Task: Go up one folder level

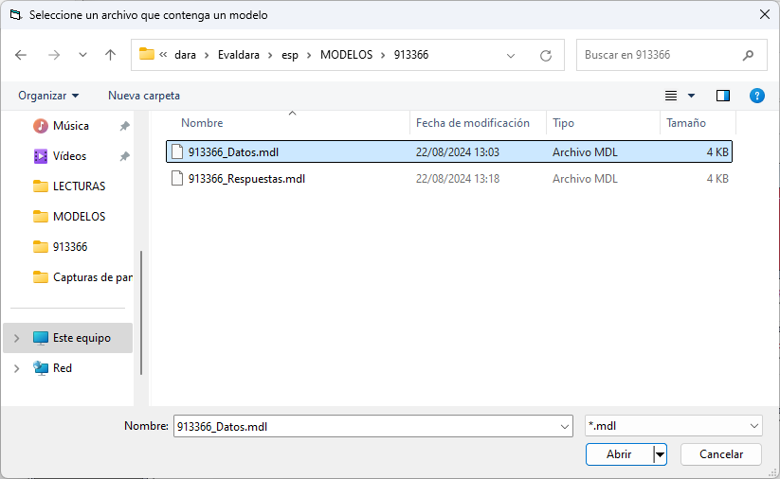Action: (x=111, y=55)
